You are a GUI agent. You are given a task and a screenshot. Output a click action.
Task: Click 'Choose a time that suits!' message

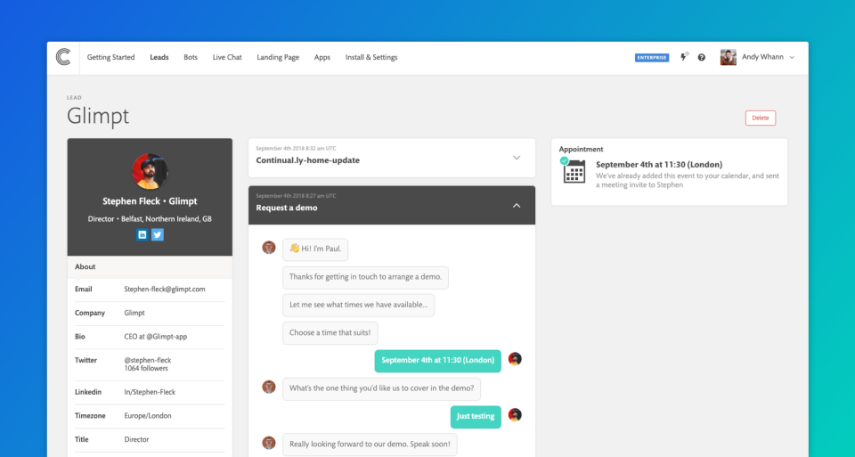point(330,332)
